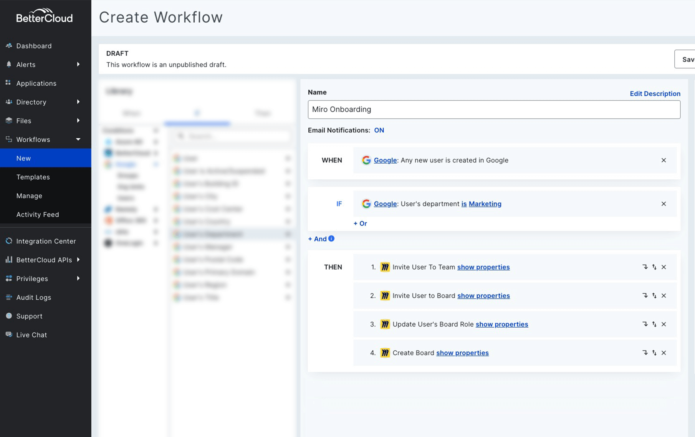Remove Create Board action
Screen dimensions: 695x437
point(664,353)
